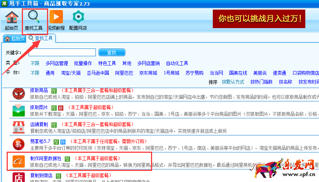Open the 制作阿里数据包 tool link
Image resolution: width=319 pixels, height=182 pixels.
pyautogui.click(x=46, y=158)
